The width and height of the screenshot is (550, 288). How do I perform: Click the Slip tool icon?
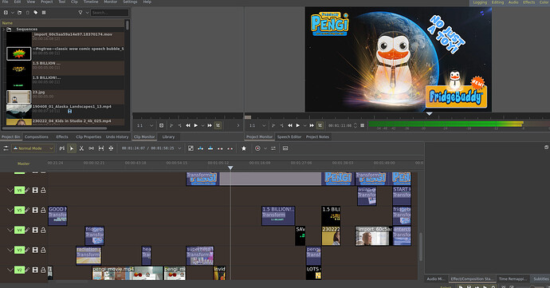[x=101, y=148]
